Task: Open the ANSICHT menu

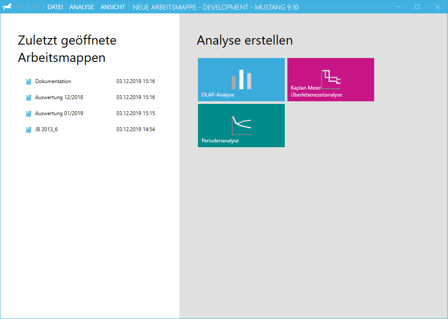Action: [x=112, y=7]
